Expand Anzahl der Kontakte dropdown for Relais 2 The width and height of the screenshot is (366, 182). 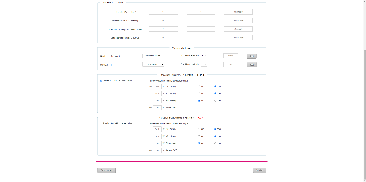(x=204, y=64)
